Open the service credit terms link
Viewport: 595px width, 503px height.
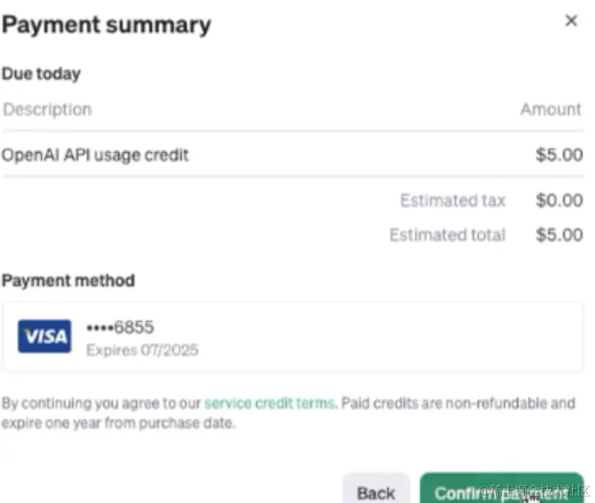pyautogui.click(x=269, y=403)
